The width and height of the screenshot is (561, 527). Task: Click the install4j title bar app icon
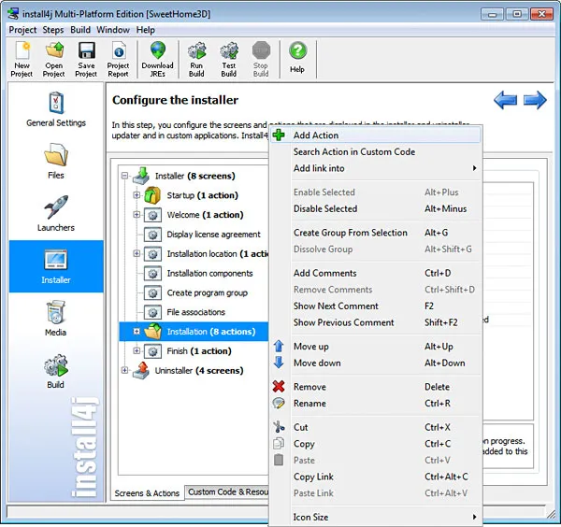click(13, 14)
